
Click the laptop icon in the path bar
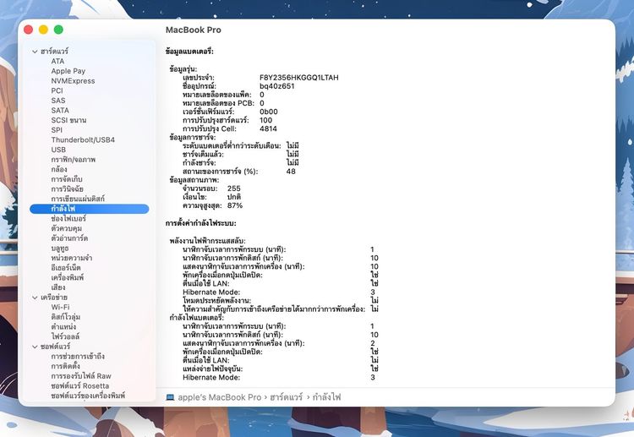click(x=170, y=397)
